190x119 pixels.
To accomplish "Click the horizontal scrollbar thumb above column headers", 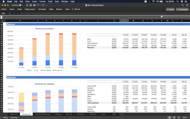I will pos(161,17).
